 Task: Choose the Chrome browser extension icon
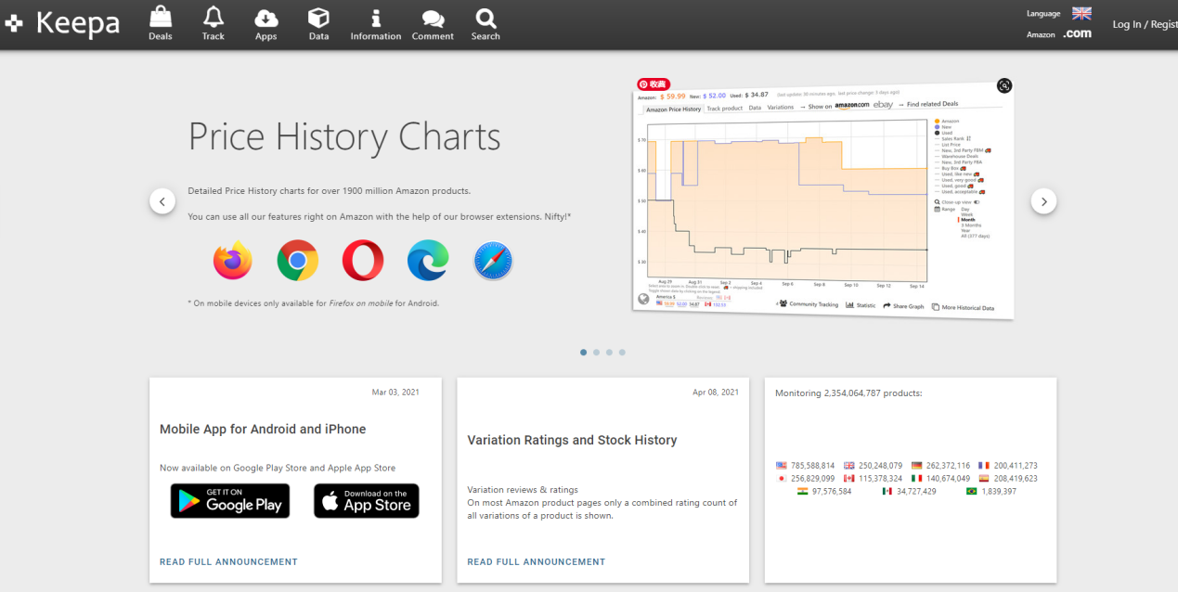click(x=297, y=261)
